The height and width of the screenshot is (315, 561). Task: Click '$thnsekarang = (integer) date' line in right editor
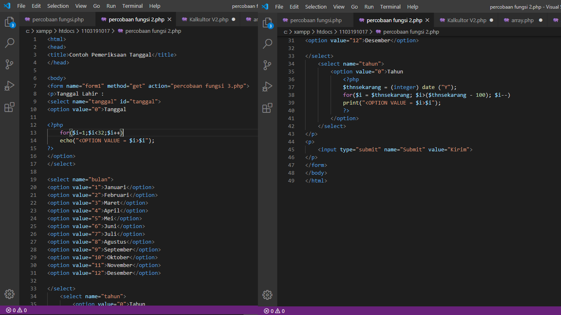point(400,87)
